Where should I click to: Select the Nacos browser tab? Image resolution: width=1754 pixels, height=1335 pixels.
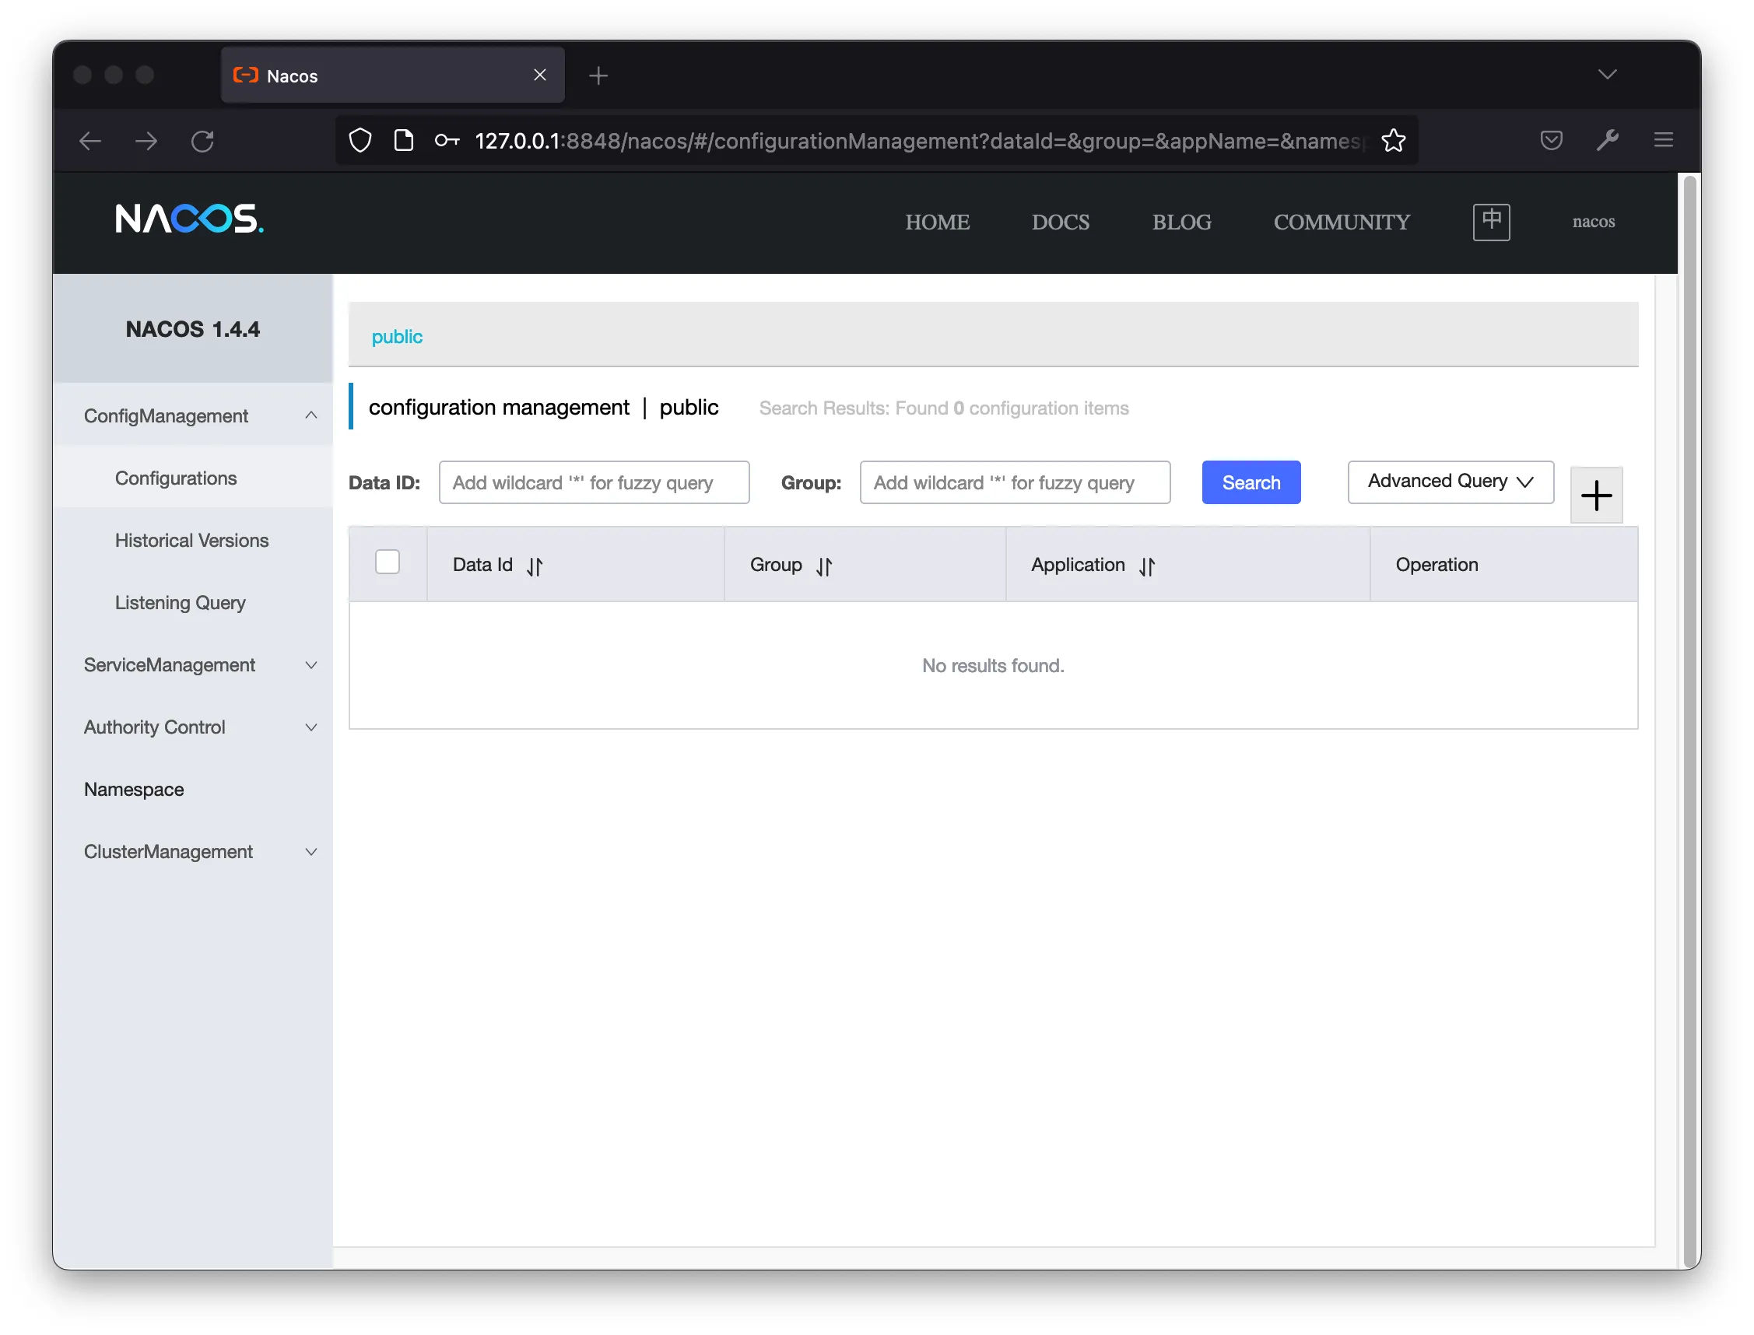(x=393, y=75)
